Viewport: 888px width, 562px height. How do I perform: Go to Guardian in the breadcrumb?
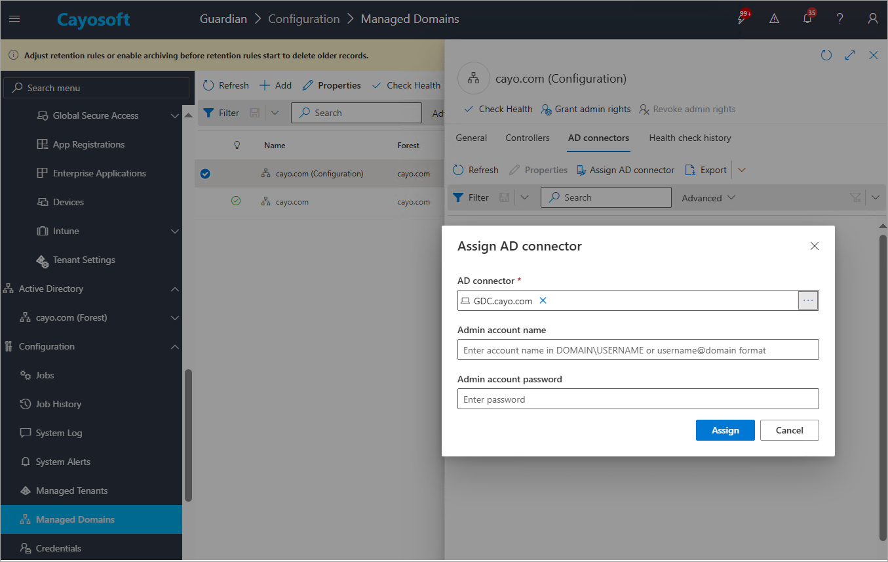pyautogui.click(x=223, y=19)
